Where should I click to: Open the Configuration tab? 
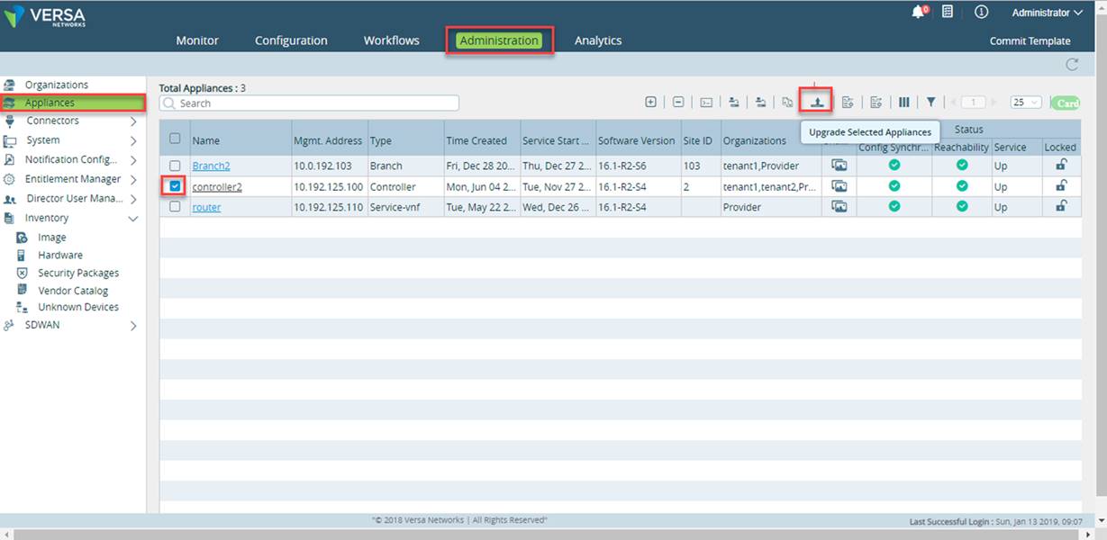(x=291, y=40)
